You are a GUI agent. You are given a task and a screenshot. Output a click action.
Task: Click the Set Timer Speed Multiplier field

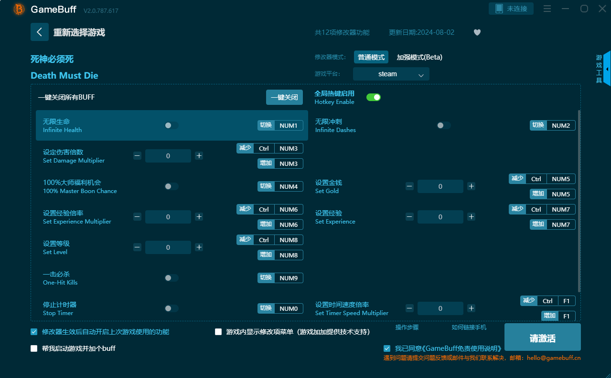(x=440, y=308)
